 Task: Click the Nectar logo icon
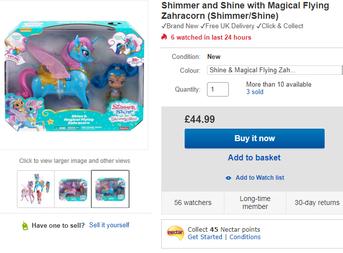tap(175, 232)
